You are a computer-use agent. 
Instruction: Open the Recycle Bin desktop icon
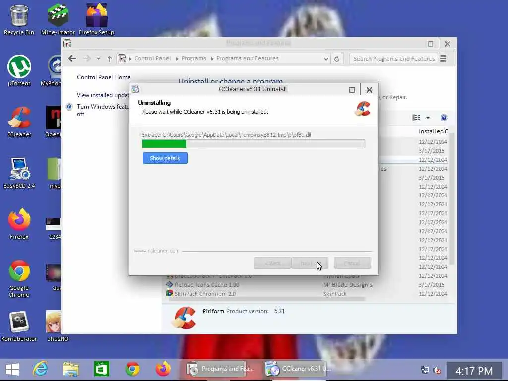pyautogui.click(x=19, y=19)
